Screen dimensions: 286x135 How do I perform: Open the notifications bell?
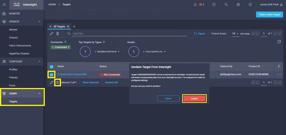click(x=195, y=5)
